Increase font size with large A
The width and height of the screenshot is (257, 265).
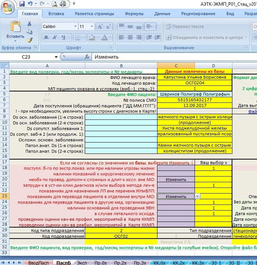(x=100, y=26)
